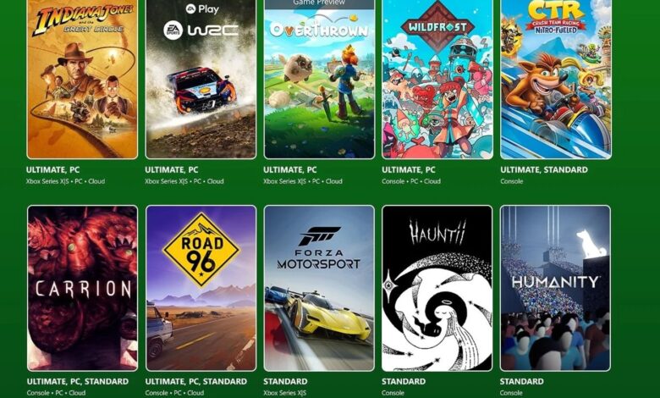Open Indiana Jones and the Great Circle cover
660x398 pixels.
[x=82, y=80]
